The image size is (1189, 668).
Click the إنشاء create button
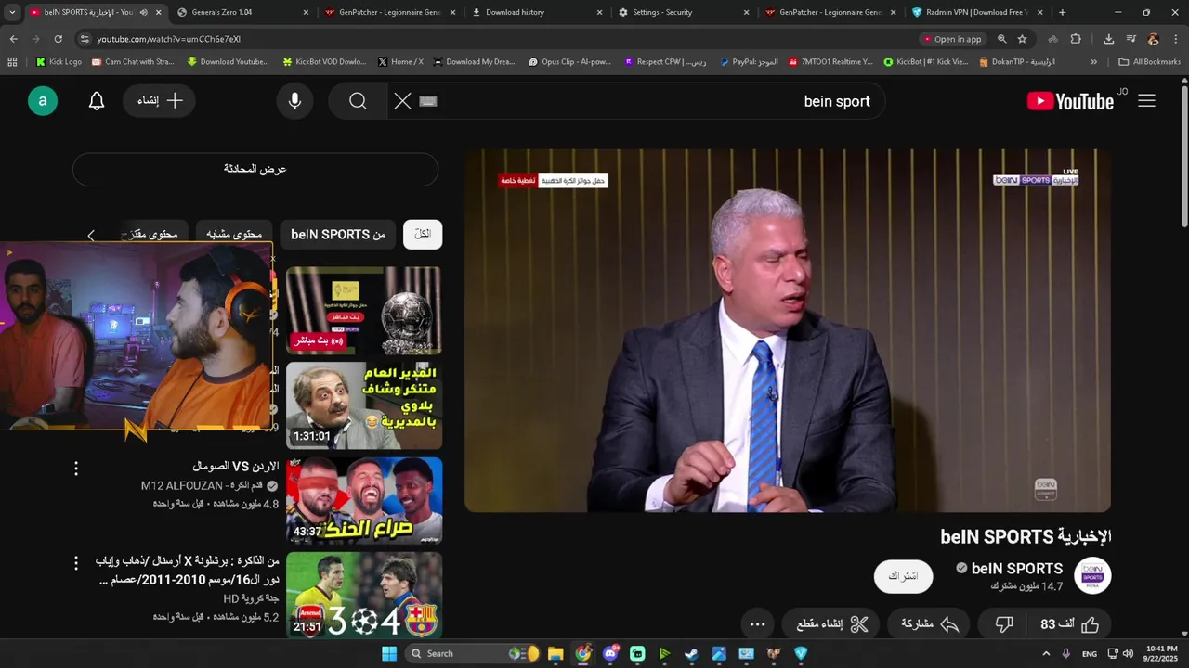click(159, 101)
